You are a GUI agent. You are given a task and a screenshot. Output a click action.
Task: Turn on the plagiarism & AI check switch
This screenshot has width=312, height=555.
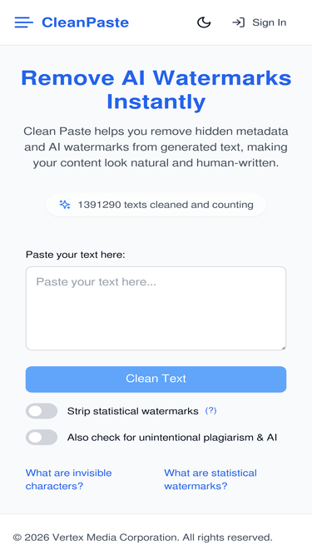tap(42, 437)
